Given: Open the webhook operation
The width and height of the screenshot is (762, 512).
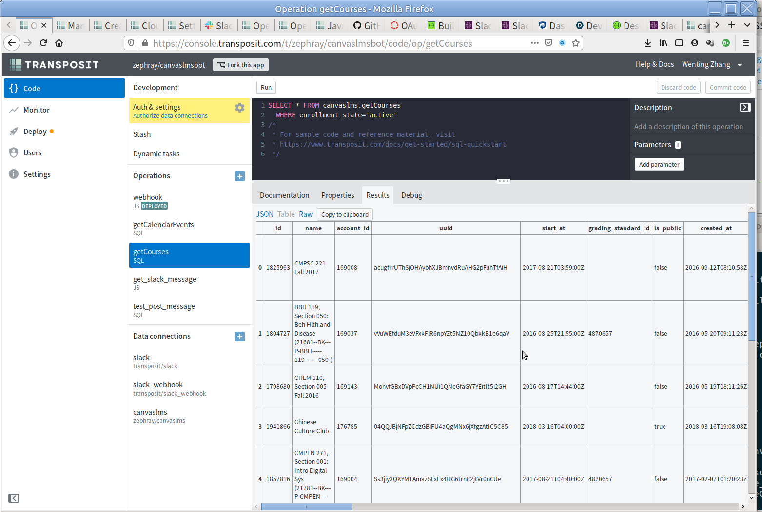Looking at the screenshot, I should click(189, 201).
